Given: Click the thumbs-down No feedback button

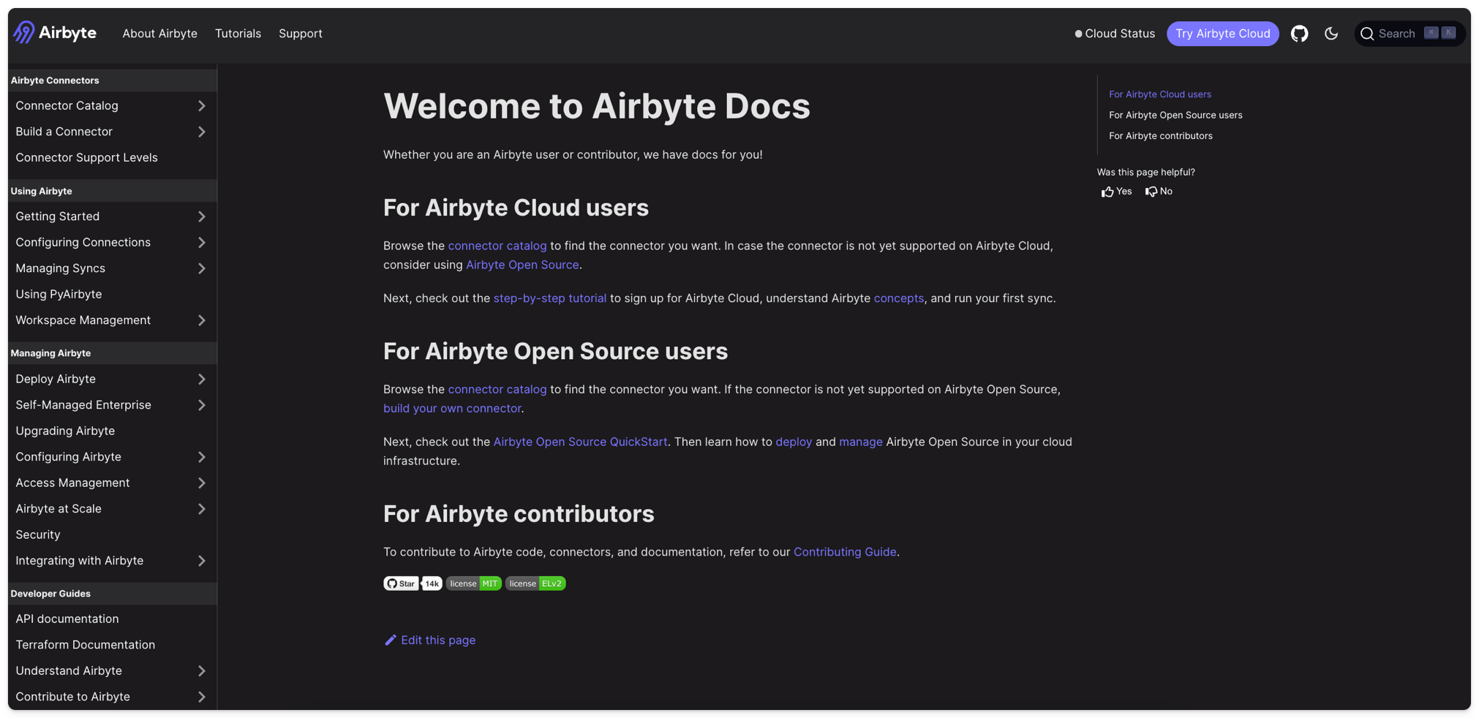Looking at the screenshot, I should [x=1159, y=192].
